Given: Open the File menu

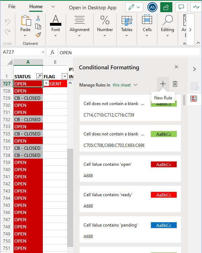Looking at the screenshot, I should tap(12, 7).
